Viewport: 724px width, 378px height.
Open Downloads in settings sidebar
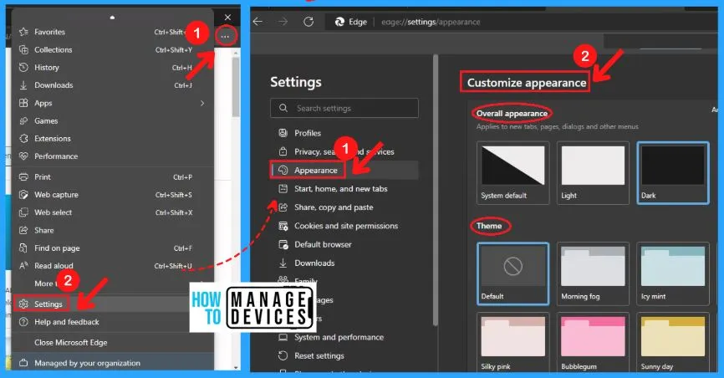click(x=344, y=263)
